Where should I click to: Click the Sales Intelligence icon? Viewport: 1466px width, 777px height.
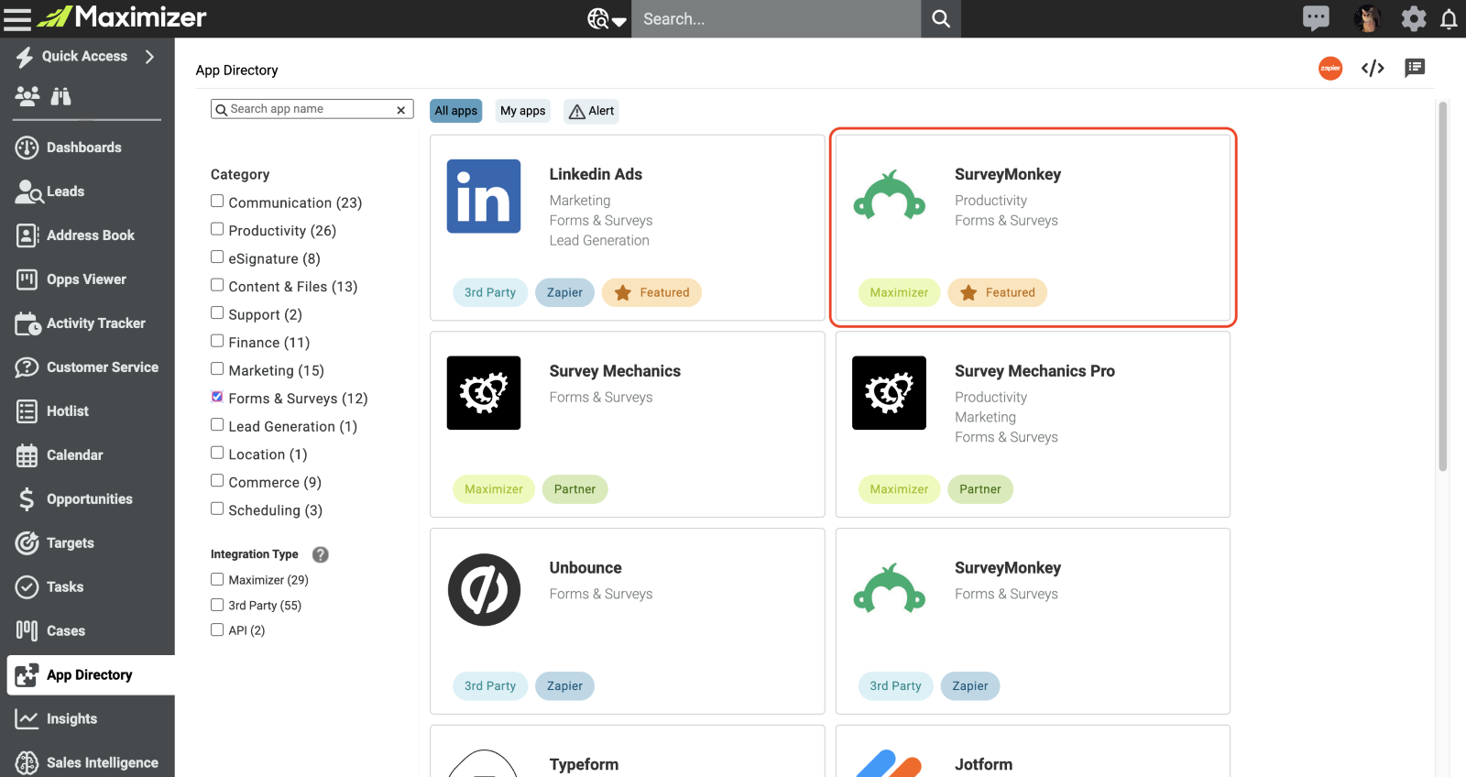pyautogui.click(x=27, y=763)
